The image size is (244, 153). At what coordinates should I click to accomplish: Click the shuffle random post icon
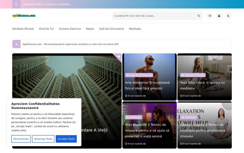(x=210, y=16)
